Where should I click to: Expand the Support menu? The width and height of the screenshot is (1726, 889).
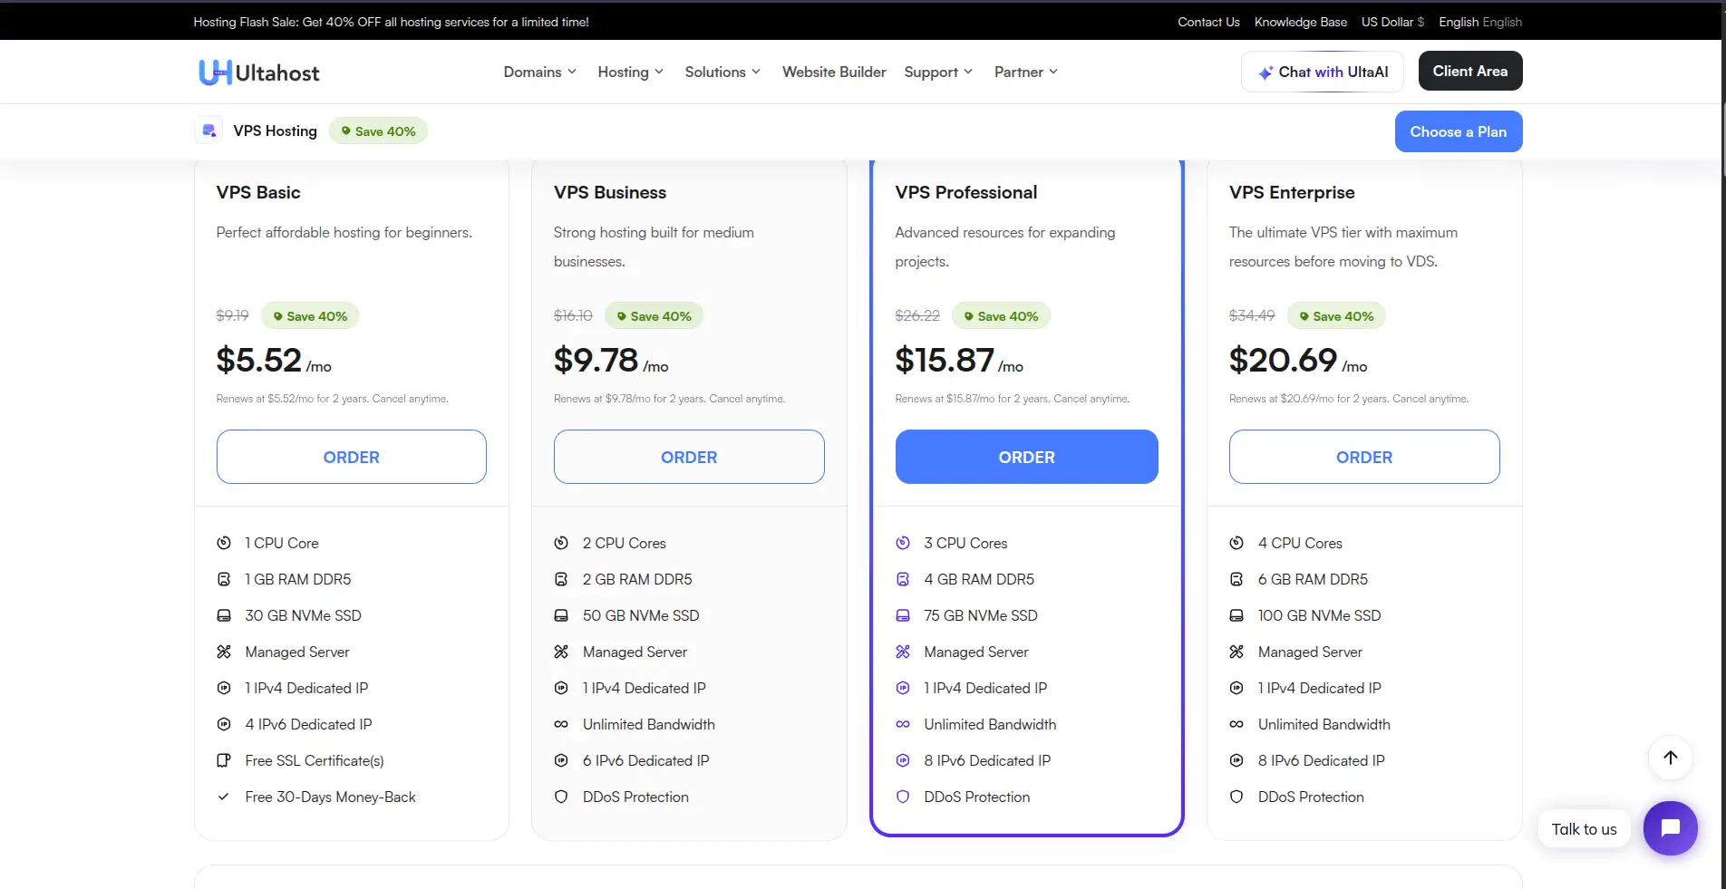(938, 72)
